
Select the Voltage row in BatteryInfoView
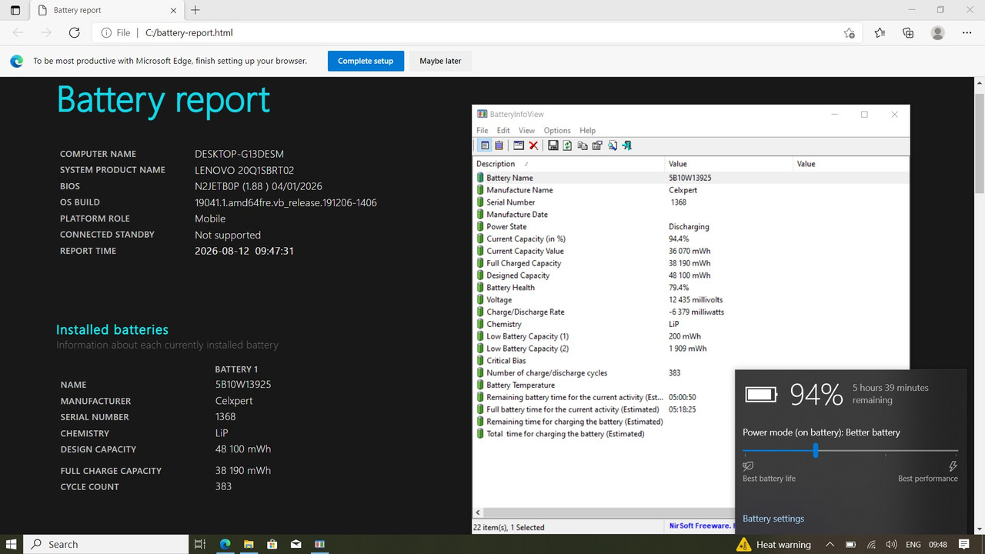pos(691,300)
